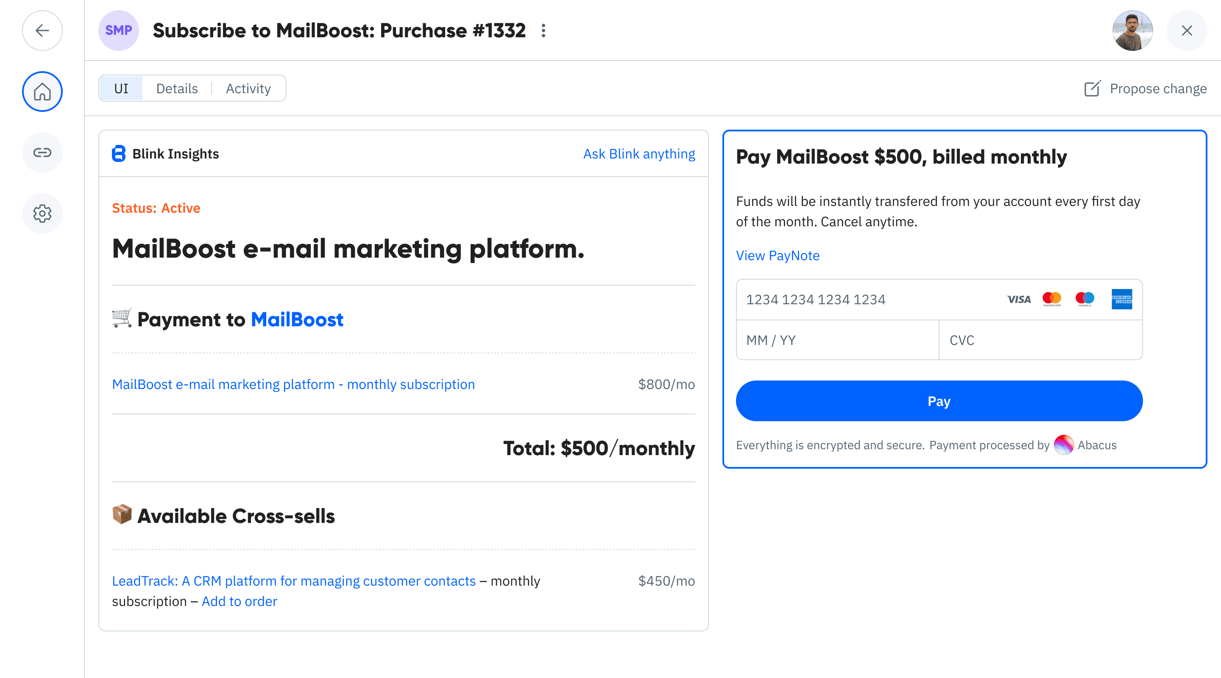Screen dimensions: 1221x678
Task: Switch to the Activity tab
Action: coord(248,88)
